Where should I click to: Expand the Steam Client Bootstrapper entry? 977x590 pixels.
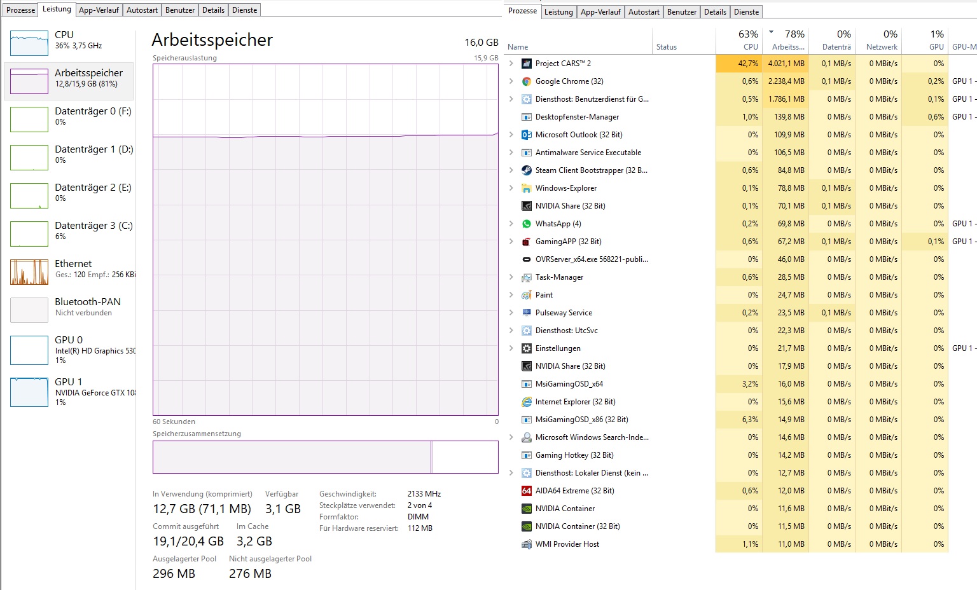[x=511, y=170]
